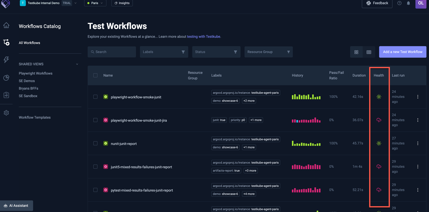Open actions menu for nunit-junit-report row
Screen dimensions: 429x212
[417, 143]
